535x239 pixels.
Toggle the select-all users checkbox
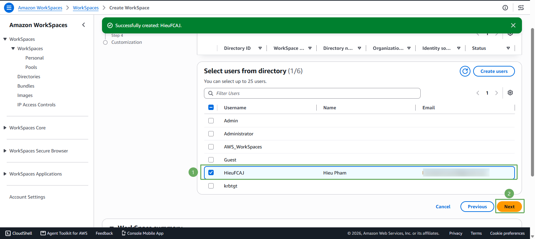point(211,107)
